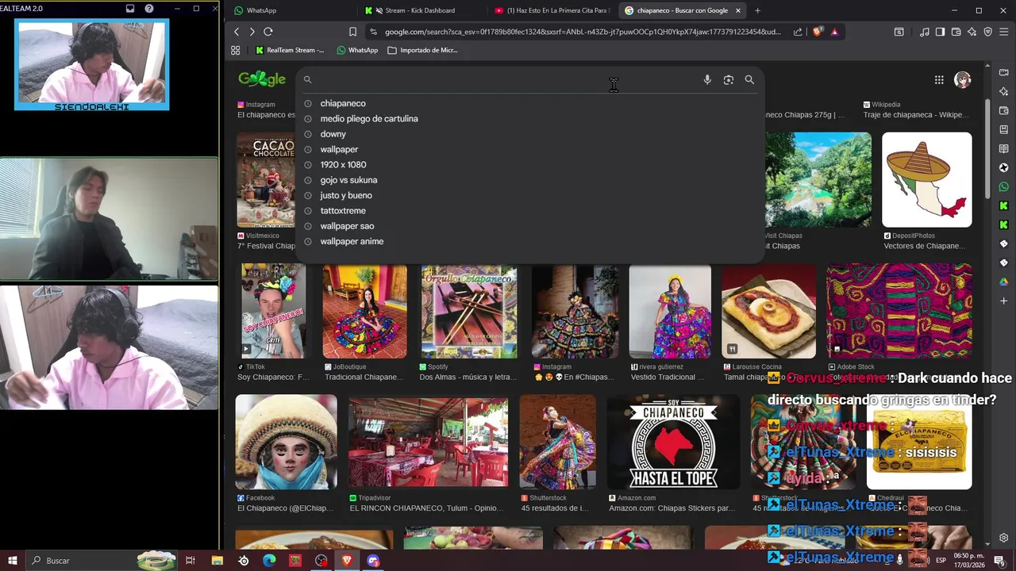Open the 'Soy Chiapaneco Hasta El Tope' Amazon image
Image resolution: width=1016 pixels, height=571 pixels.
pyautogui.click(x=673, y=442)
